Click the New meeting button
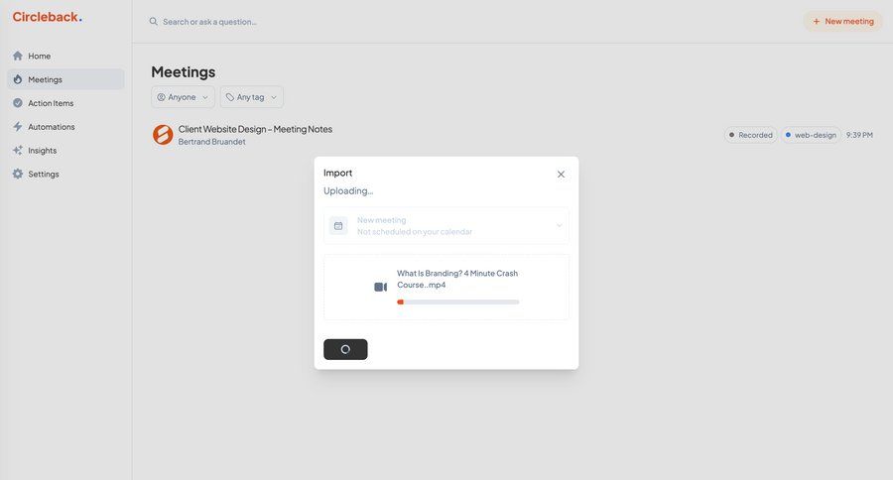The width and height of the screenshot is (893, 480). [842, 21]
